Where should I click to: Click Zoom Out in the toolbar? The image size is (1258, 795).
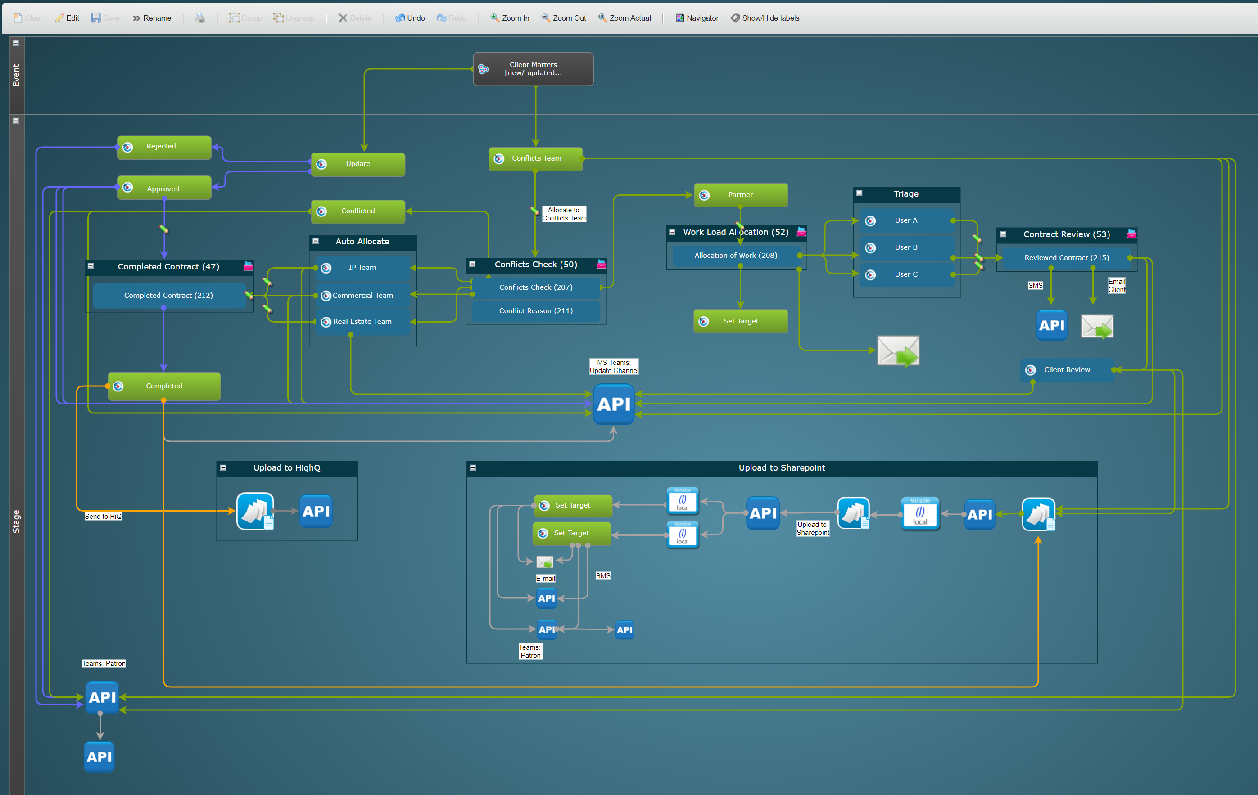[x=564, y=18]
